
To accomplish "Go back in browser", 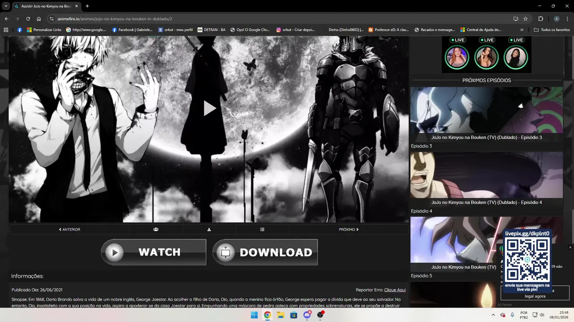I will point(6,19).
